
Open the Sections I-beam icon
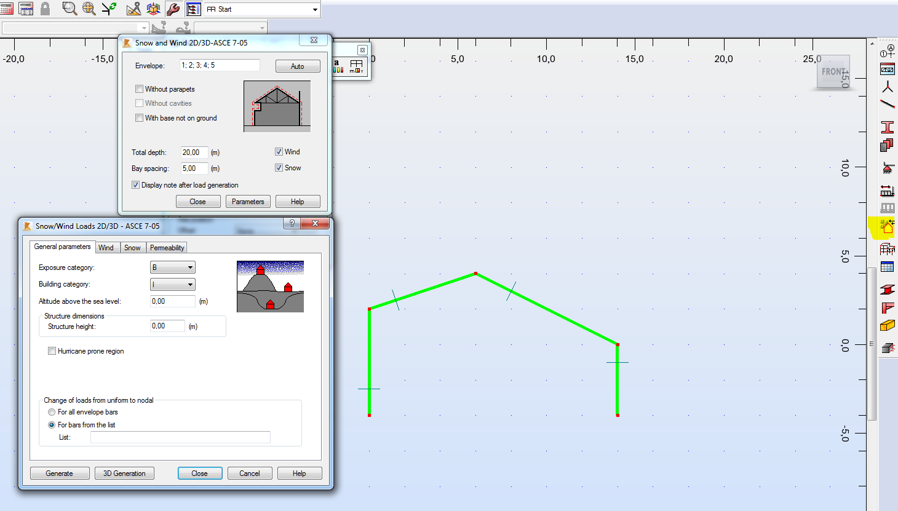tap(888, 127)
